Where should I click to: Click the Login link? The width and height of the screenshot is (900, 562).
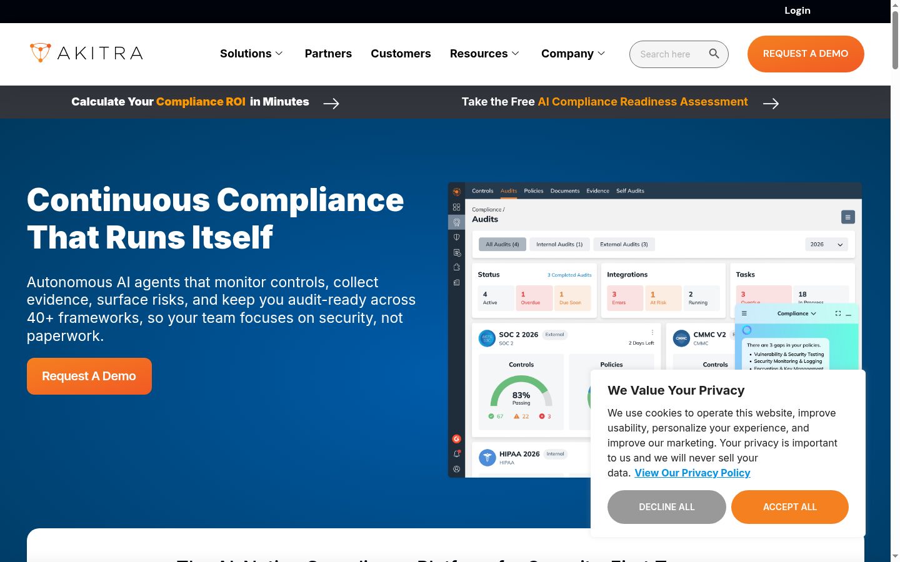pos(797,11)
